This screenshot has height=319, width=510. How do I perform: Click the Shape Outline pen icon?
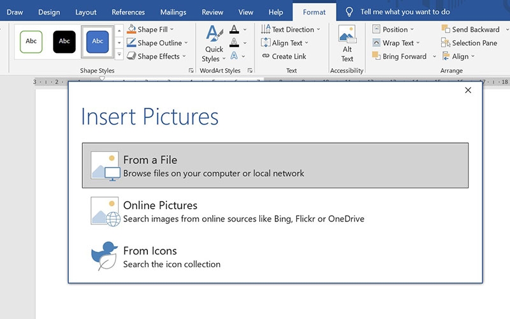tap(131, 43)
